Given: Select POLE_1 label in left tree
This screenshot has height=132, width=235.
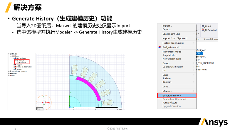Looking at the screenshot, I should pyautogui.click(x=21, y=60).
